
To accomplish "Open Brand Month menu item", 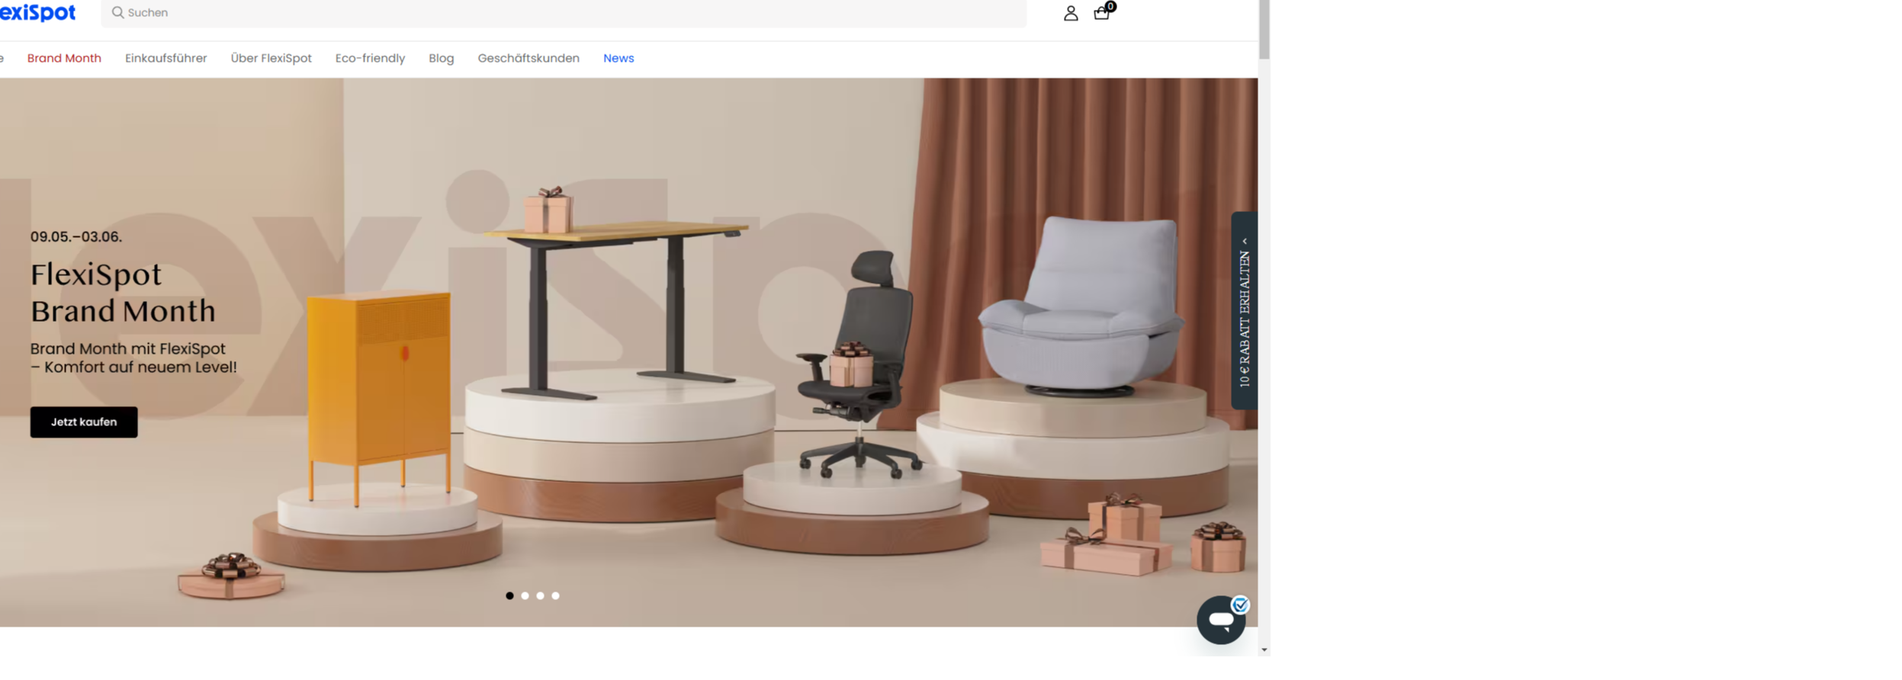I will pos(64,58).
